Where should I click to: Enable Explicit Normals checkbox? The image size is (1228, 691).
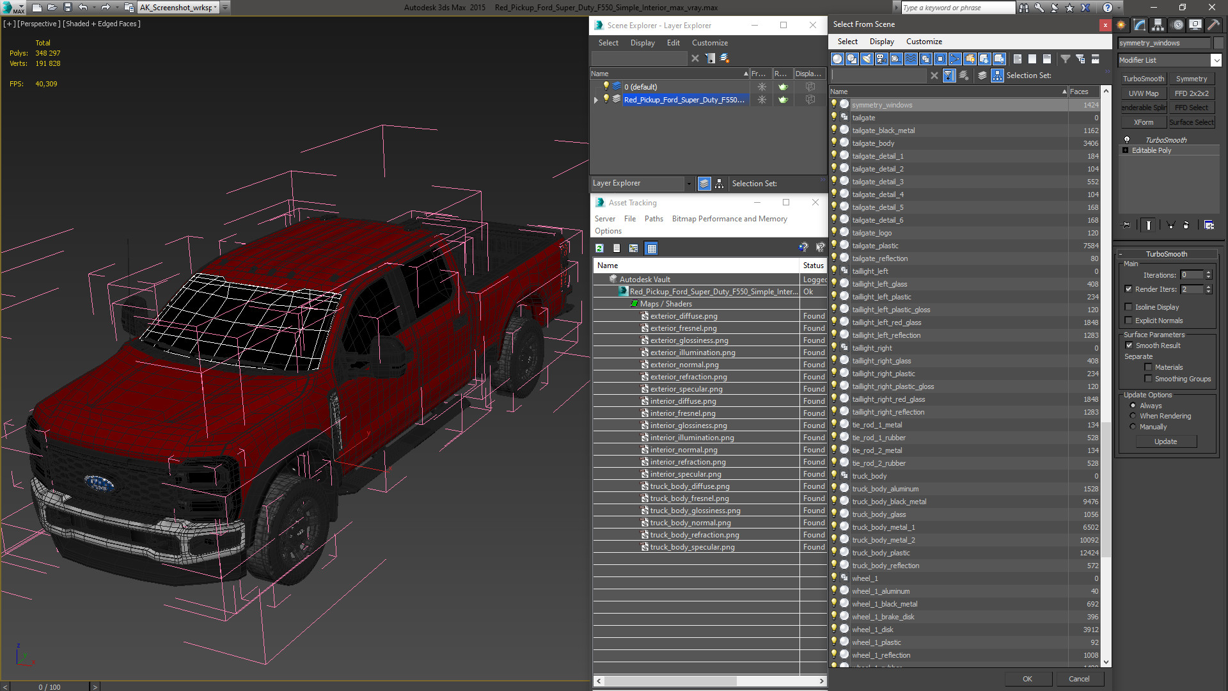(1128, 321)
